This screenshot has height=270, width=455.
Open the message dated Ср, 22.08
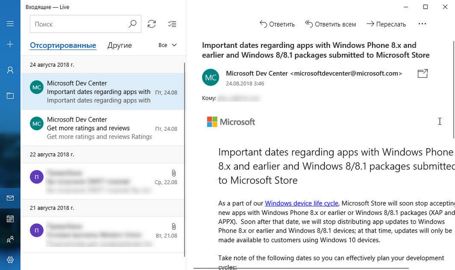click(x=102, y=182)
